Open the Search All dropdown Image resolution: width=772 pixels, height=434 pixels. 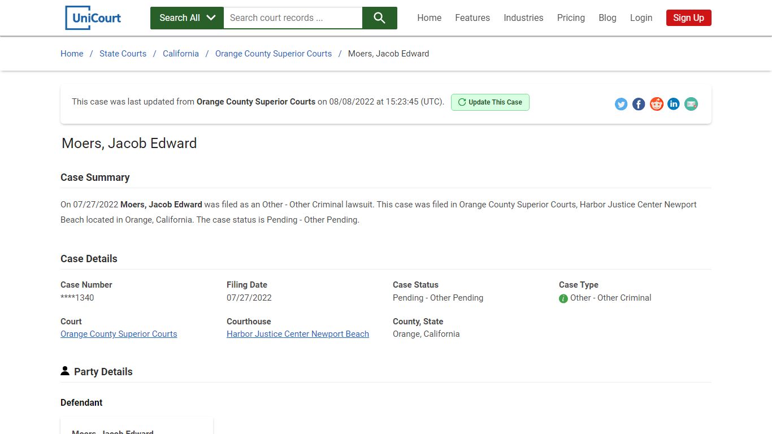(187, 18)
